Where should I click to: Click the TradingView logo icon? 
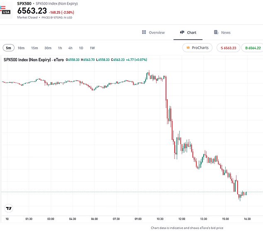(x=8, y=208)
